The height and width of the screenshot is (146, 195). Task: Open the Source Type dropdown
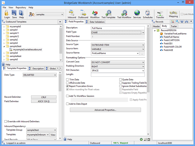click(143, 45)
